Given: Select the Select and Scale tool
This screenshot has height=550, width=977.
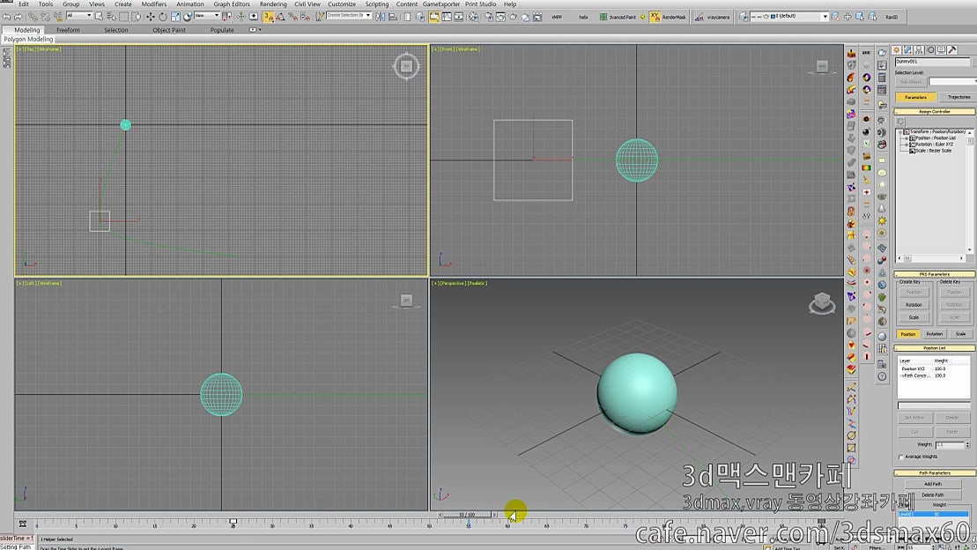Looking at the screenshot, I should click(x=174, y=15).
